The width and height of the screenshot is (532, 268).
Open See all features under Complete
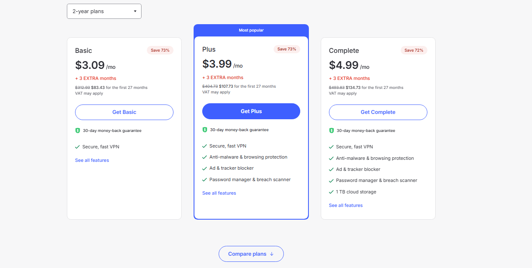coord(346,205)
